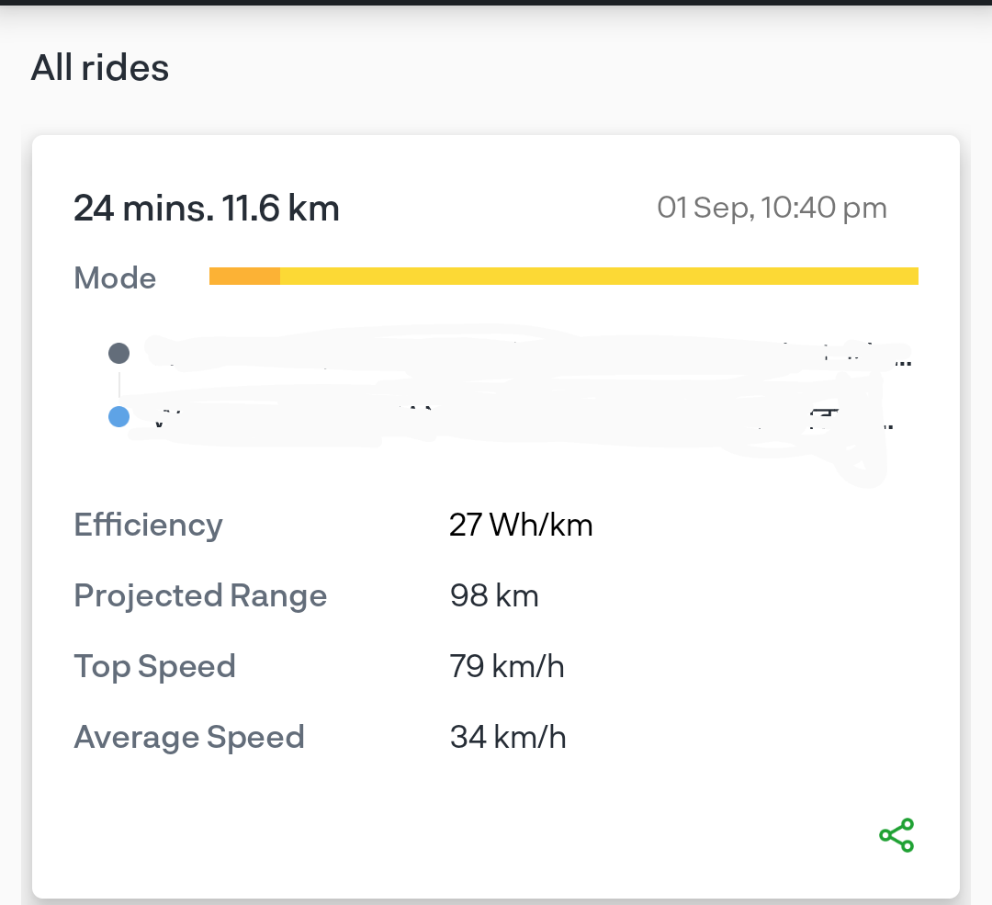Click the 01 Sep, 10:40 pm timestamp
Screen dimensions: 992x905
[x=772, y=208]
